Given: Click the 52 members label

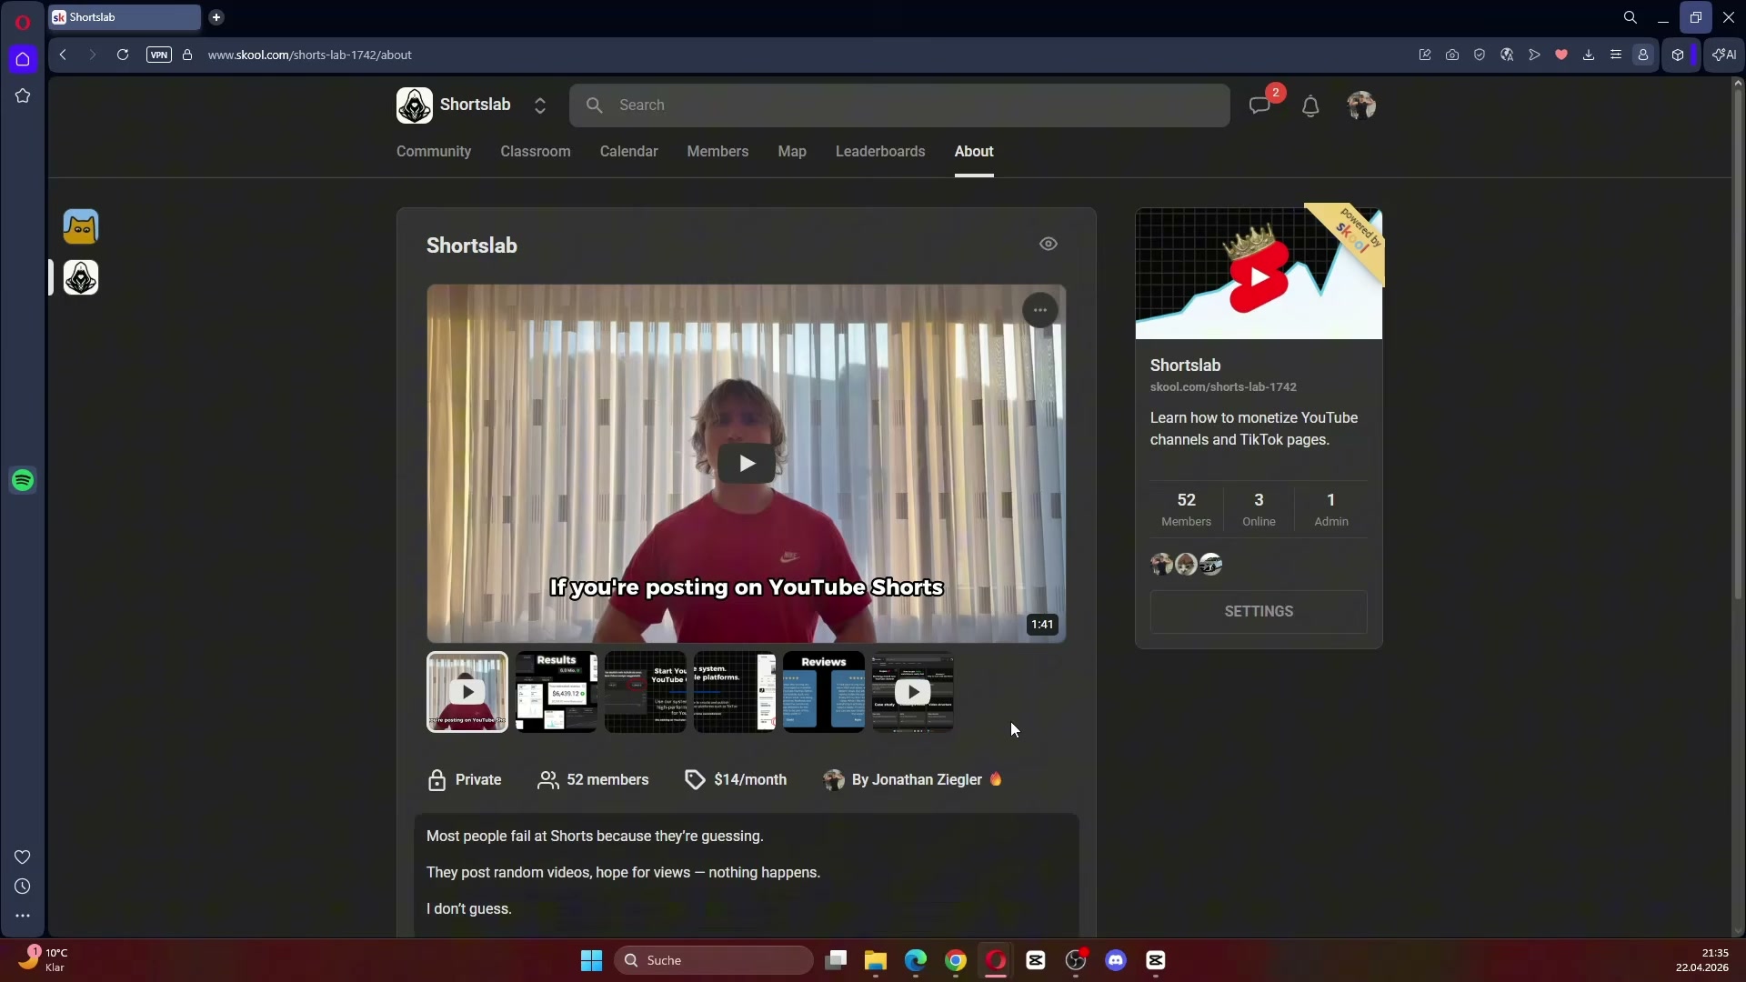Looking at the screenshot, I should click(593, 780).
